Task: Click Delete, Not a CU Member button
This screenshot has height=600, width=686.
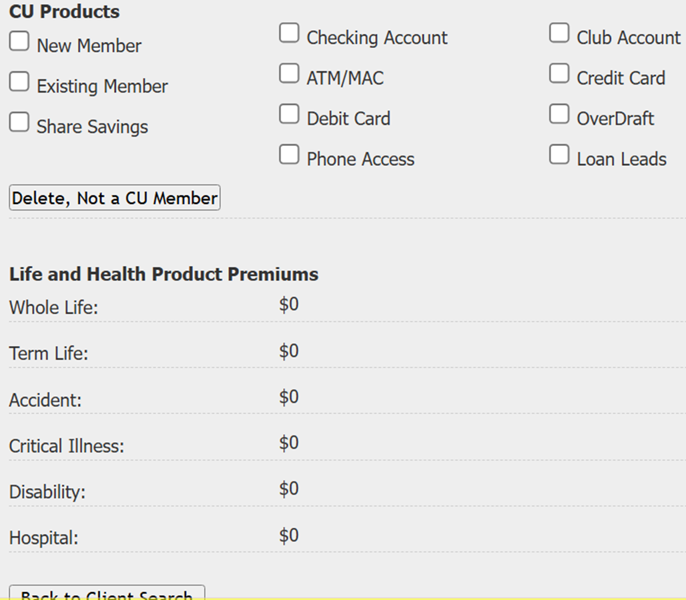Action: pos(115,197)
